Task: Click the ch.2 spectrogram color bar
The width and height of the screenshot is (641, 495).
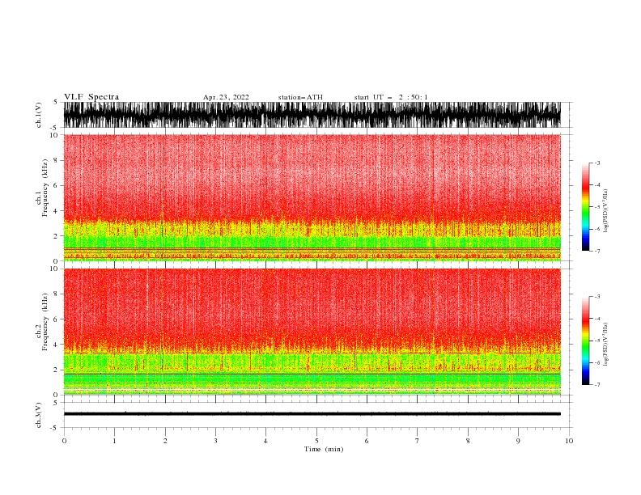Action: point(585,341)
